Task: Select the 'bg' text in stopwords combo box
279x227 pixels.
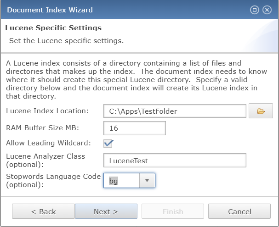Action: click(114, 181)
